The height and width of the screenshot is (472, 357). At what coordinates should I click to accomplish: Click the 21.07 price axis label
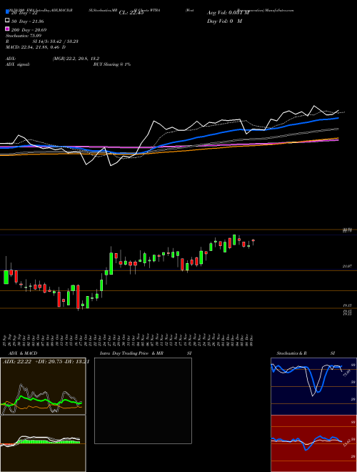pos(347,267)
